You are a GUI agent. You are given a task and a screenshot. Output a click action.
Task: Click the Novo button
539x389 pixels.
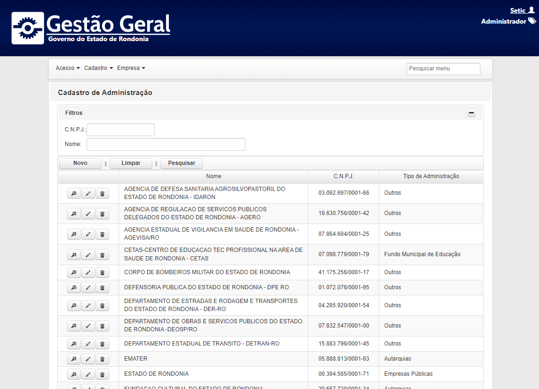[80, 163]
